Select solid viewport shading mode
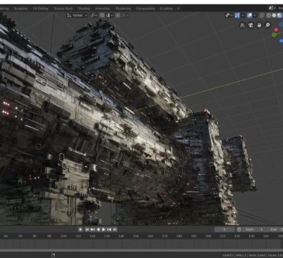Screen dimensions: 283x258 (274, 15)
